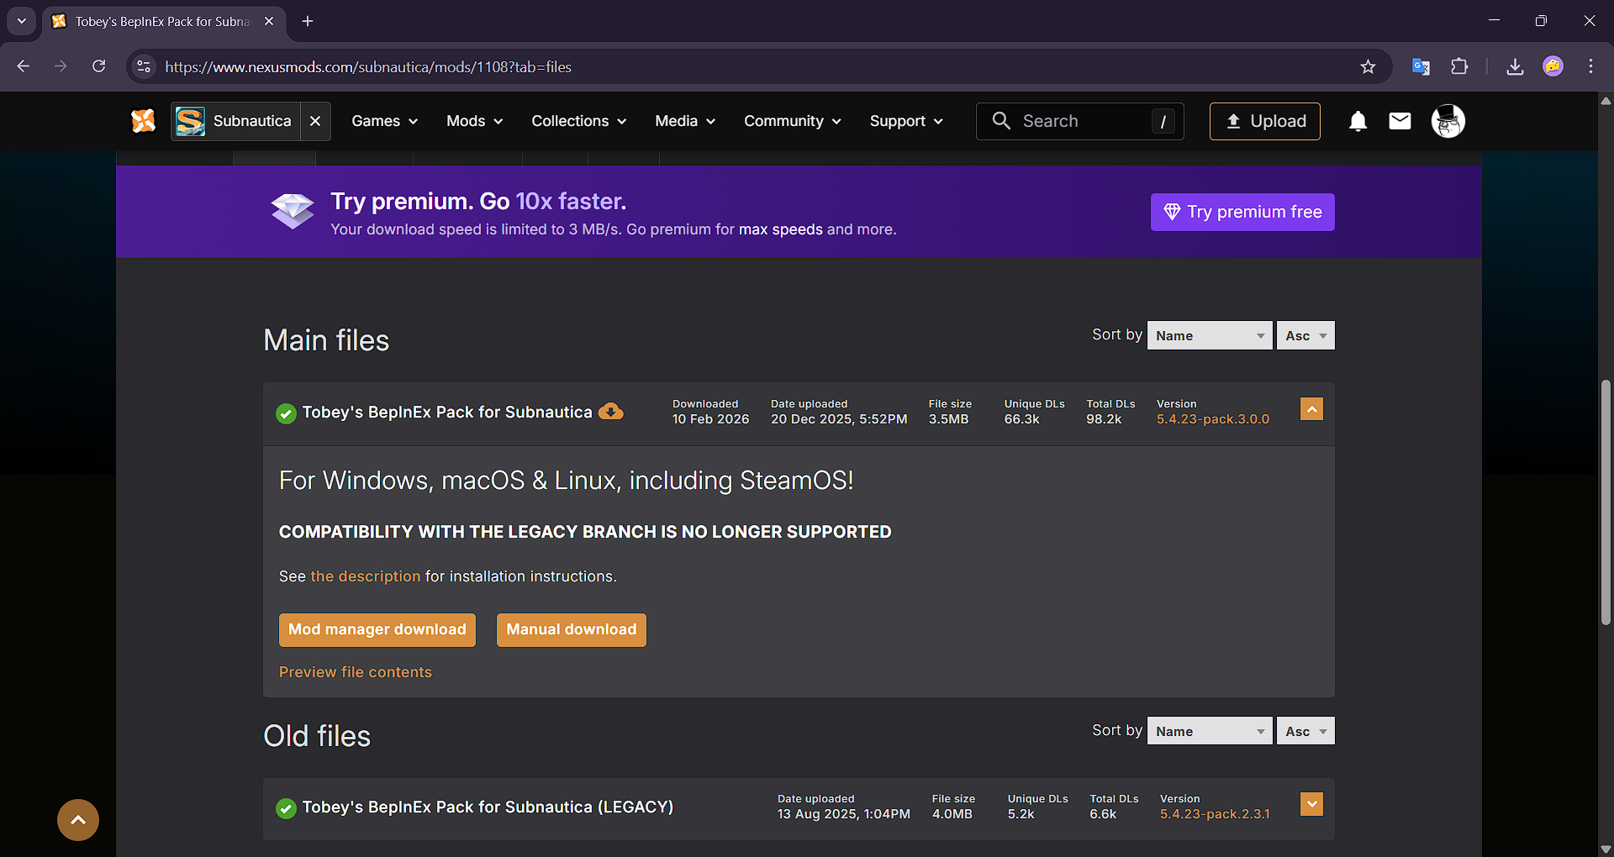Click the green checkmark on the main file

point(287,413)
